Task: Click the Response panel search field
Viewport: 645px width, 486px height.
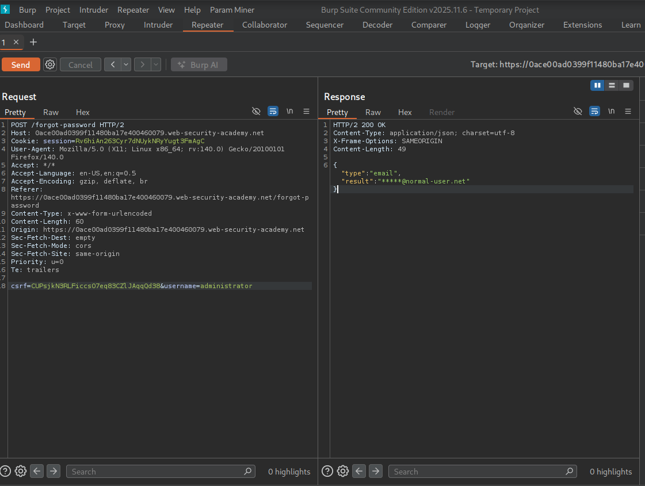Action: (483, 472)
